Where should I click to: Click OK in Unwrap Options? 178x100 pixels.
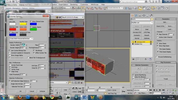pos(21,91)
